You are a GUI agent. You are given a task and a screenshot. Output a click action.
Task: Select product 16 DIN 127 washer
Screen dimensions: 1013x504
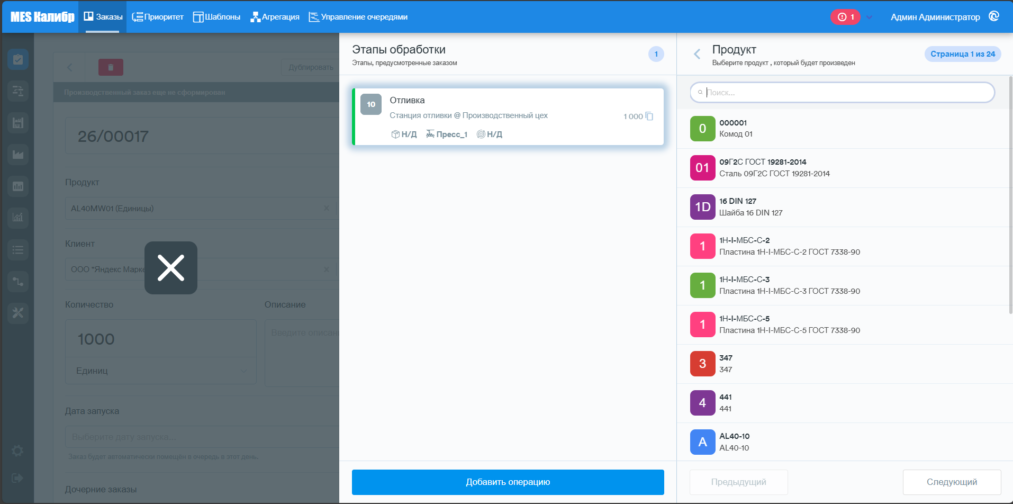[x=844, y=207]
